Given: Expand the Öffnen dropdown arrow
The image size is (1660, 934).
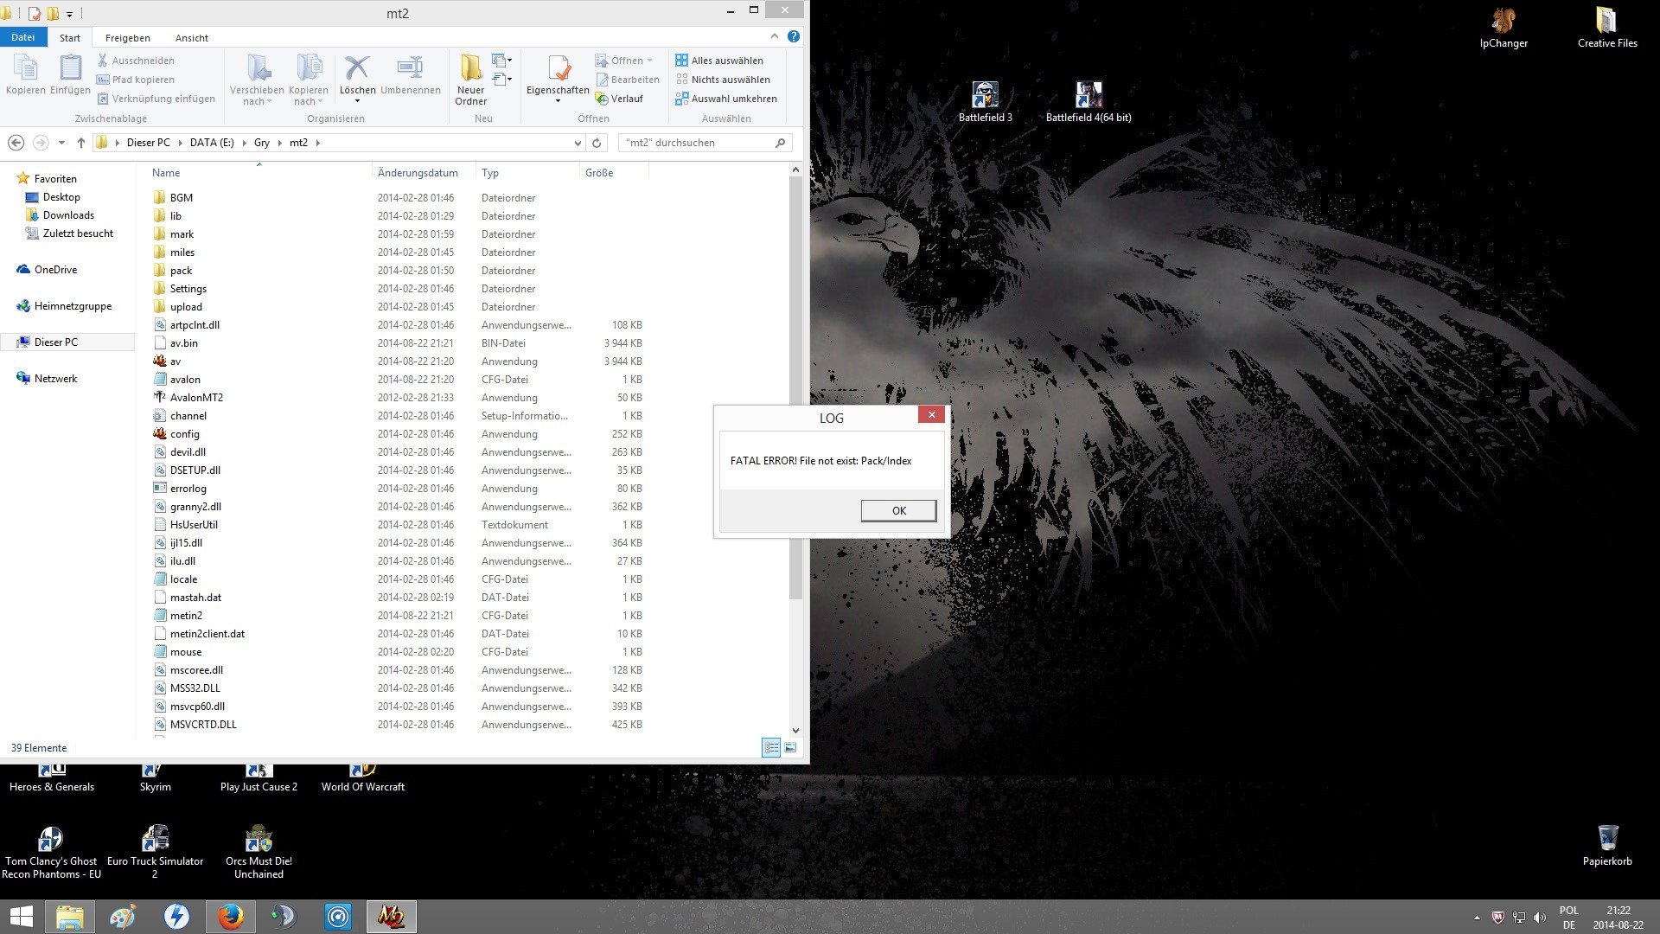Looking at the screenshot, I should coord(650,61).
